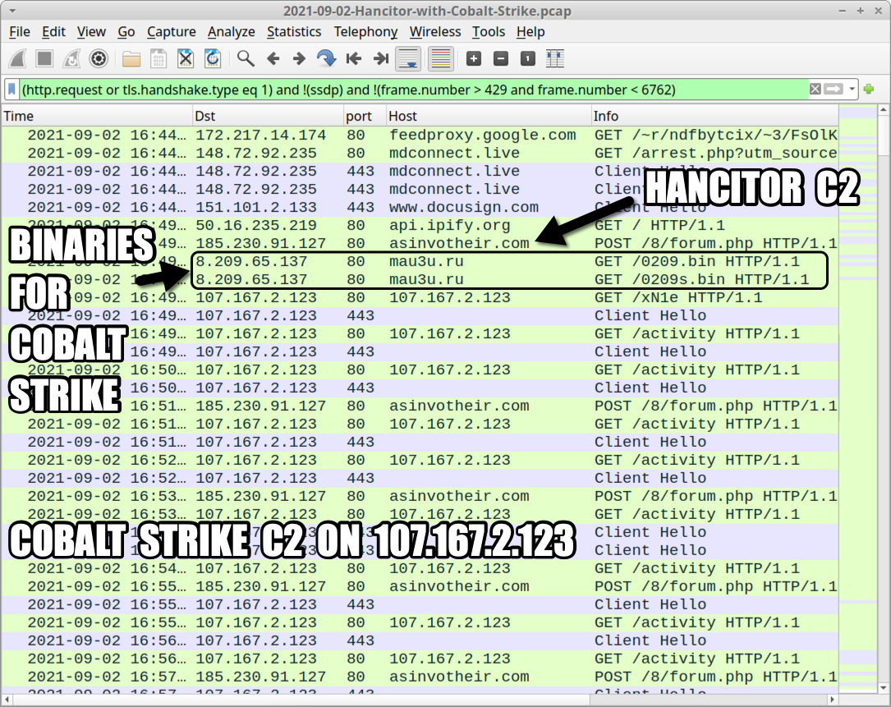
Task: Apply the display filter arrow button
Action: click(834, 90)
